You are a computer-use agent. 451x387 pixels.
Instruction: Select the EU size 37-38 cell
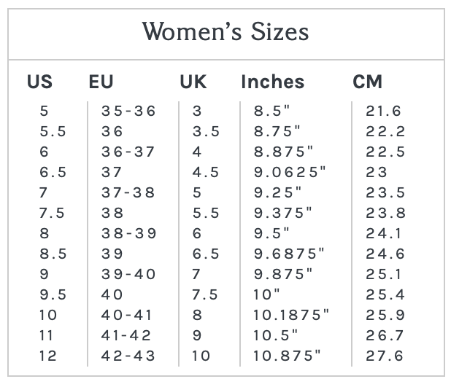(x=128, y=193)
